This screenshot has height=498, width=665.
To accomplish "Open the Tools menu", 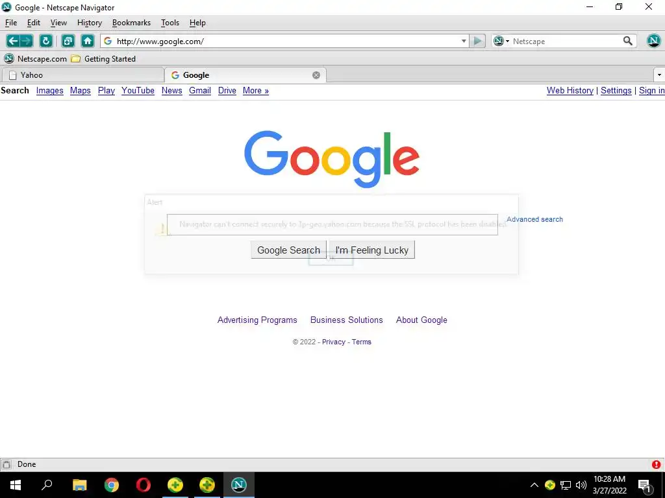I will coord(170,23).
